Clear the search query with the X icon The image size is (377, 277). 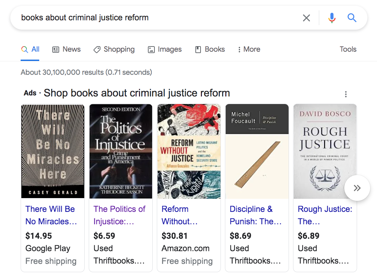(306, 18)
